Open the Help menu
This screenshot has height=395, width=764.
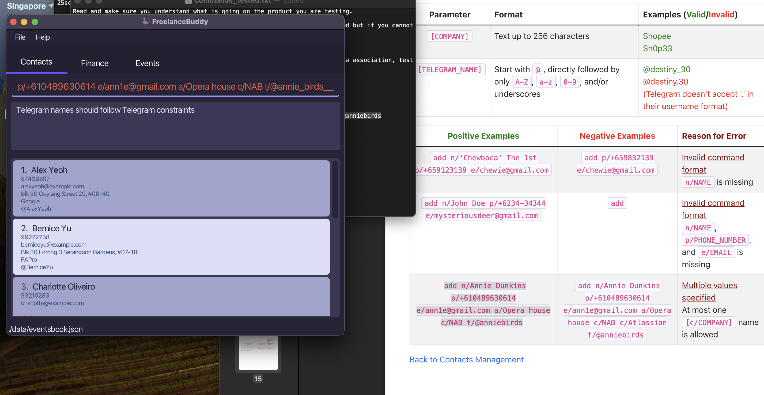pos(42,37)
